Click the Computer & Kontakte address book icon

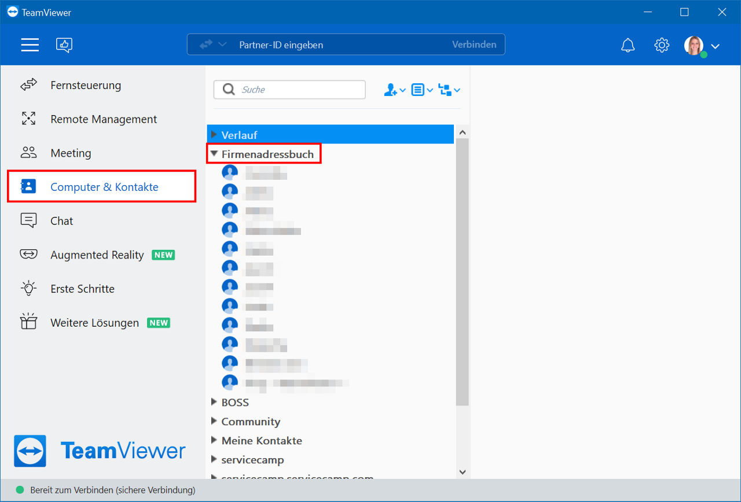click(x=28, y=186)
